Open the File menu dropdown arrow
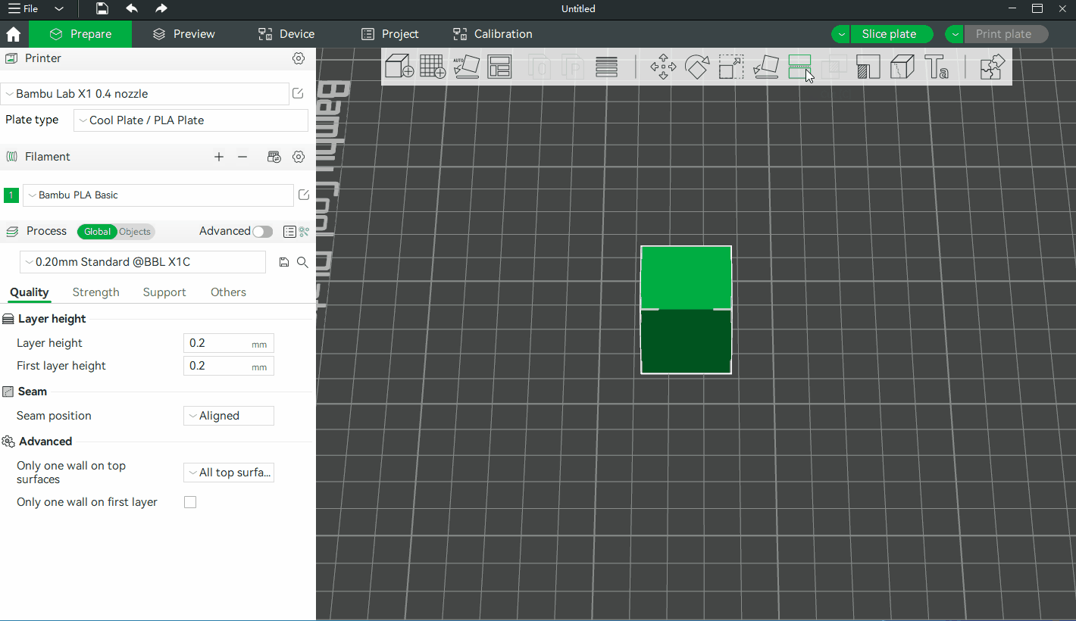This screenshot has height=621, width=1076. pos(59,9)
